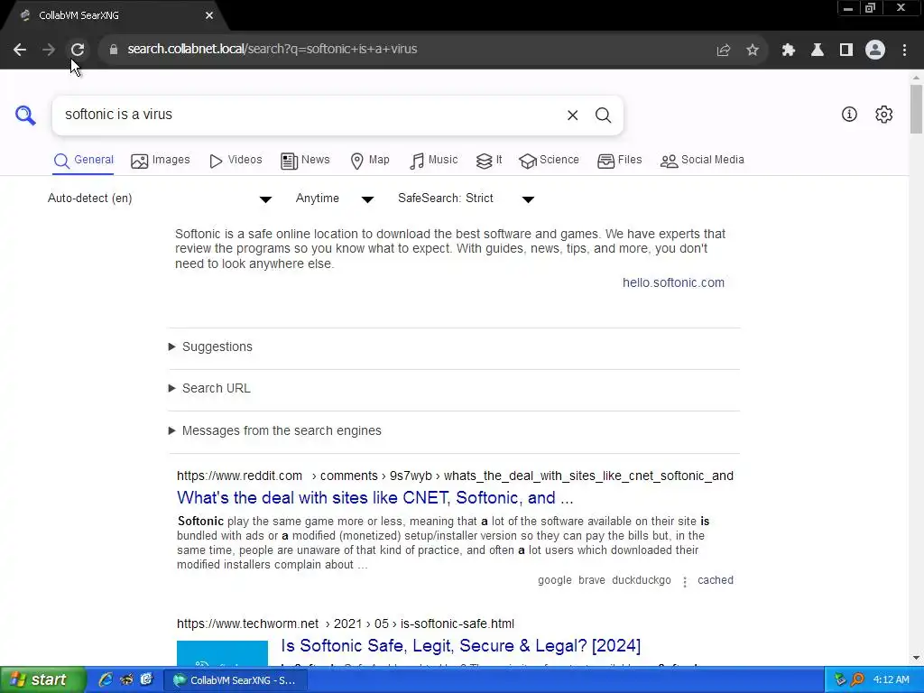This screenshot has width=924, height=693.
Task: Open the Reddit result about CNET, Softonic
Action: click(x=374, y=498)
